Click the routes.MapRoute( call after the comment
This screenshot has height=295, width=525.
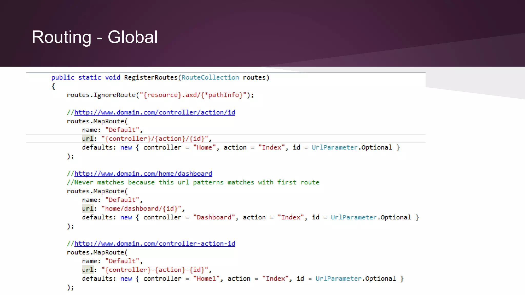pyautogui.click(x=97, y=191)
